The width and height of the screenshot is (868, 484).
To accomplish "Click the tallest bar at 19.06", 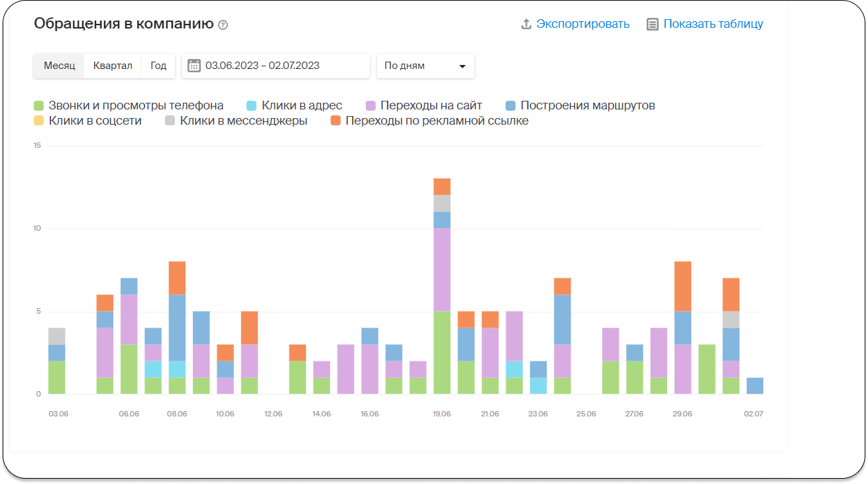I will (x=442, y=285).
